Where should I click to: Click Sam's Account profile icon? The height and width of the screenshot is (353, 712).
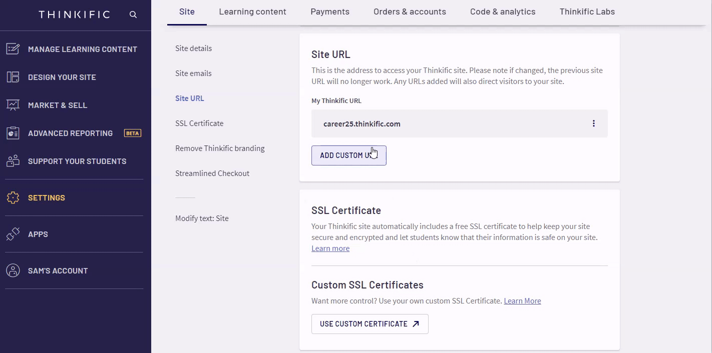point(13,270)
